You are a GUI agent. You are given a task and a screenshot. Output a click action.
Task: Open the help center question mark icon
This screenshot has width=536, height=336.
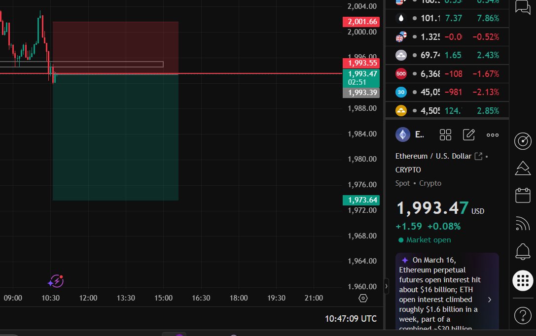[x=523, y=315]
